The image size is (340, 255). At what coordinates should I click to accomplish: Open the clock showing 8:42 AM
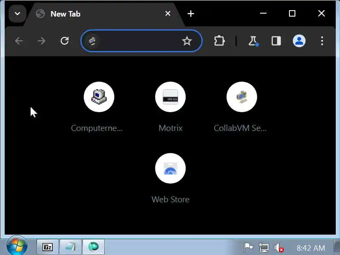[x=311, y=248]
